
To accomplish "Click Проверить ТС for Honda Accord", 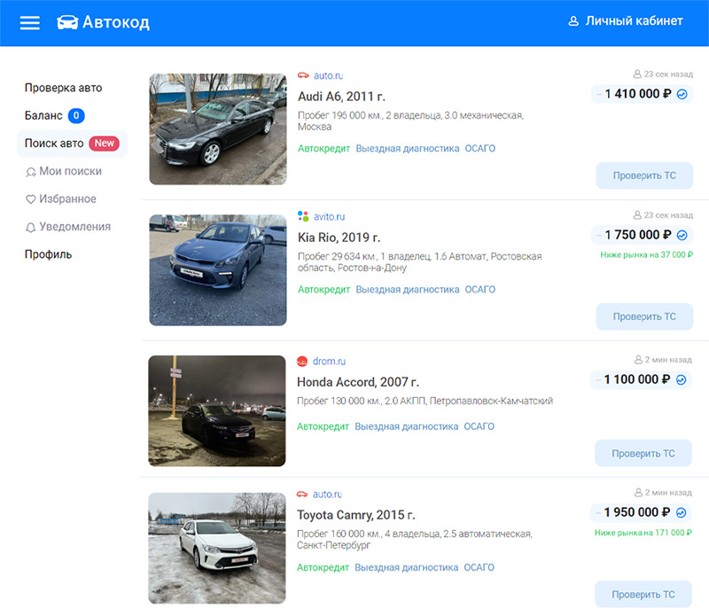I will (x=643, y=453).
